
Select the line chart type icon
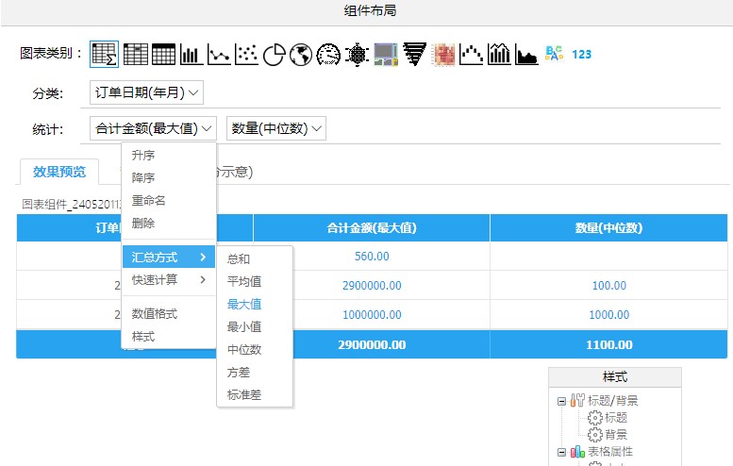(x=219, y=55)
